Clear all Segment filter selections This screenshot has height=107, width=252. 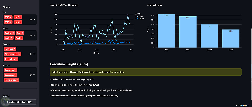click(x=31, y=75)
